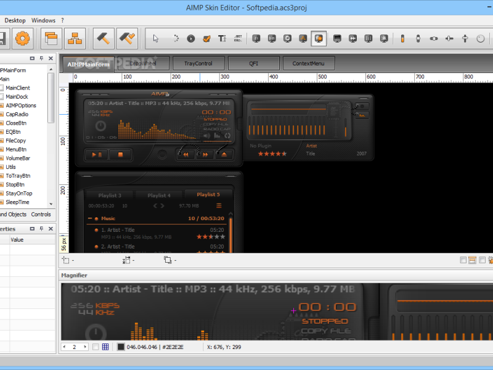
Task: Enable the magnifier grid icon
Action: pos(105,347)
